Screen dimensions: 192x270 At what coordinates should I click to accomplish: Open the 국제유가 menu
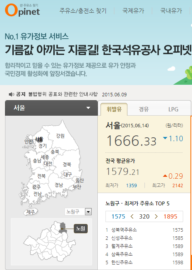[x=133, y=11]
